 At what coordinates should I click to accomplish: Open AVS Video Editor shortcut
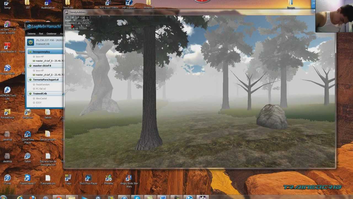click(109, 4)
